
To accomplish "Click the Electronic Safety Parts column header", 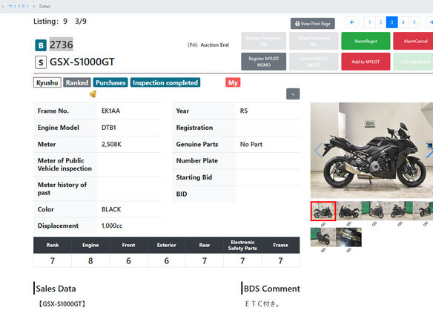I will coord(242,245).
